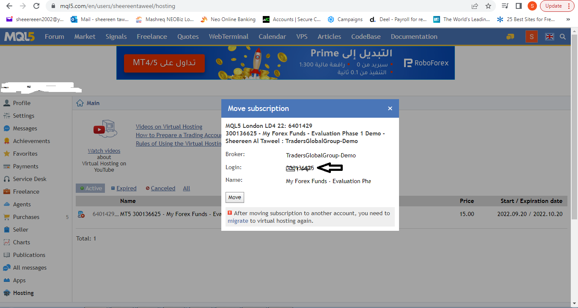Click the Move button in dialog
The height and width of the screenshot is (308, 578).
pos(235,197)
